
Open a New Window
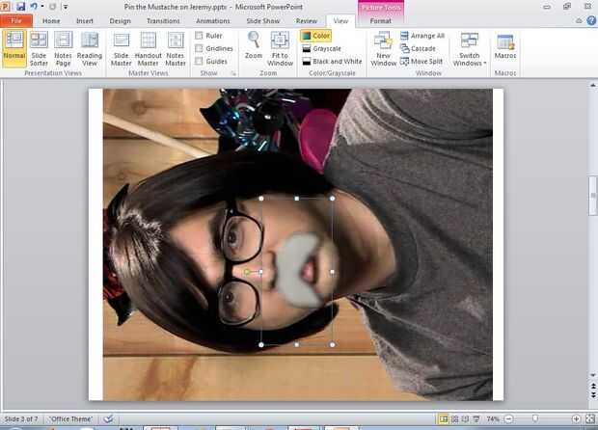[384, 48]
